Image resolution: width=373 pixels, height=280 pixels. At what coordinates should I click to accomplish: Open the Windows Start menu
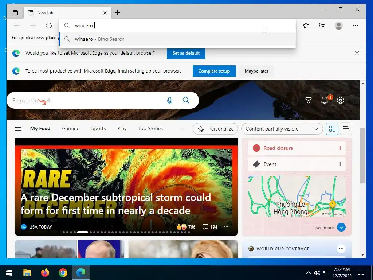coord(9,273)
